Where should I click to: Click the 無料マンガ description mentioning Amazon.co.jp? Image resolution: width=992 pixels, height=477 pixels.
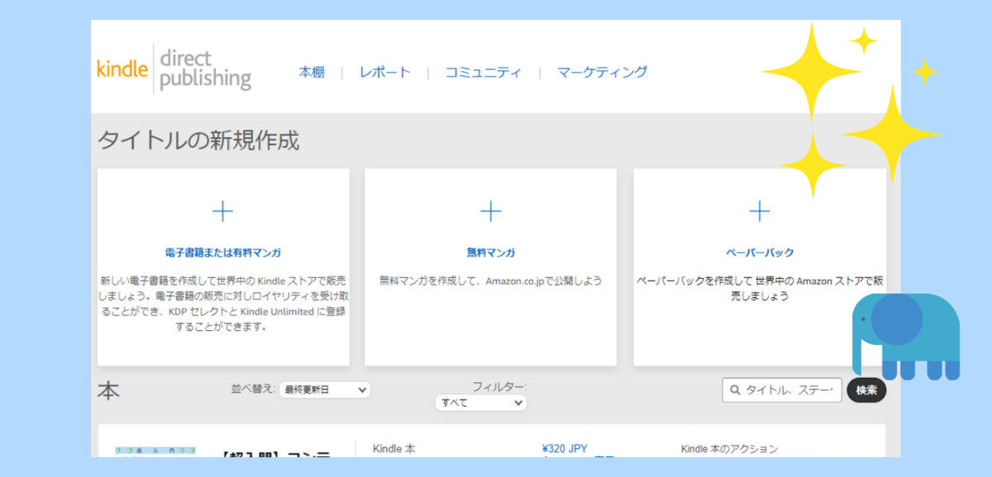tap(491, 281)
